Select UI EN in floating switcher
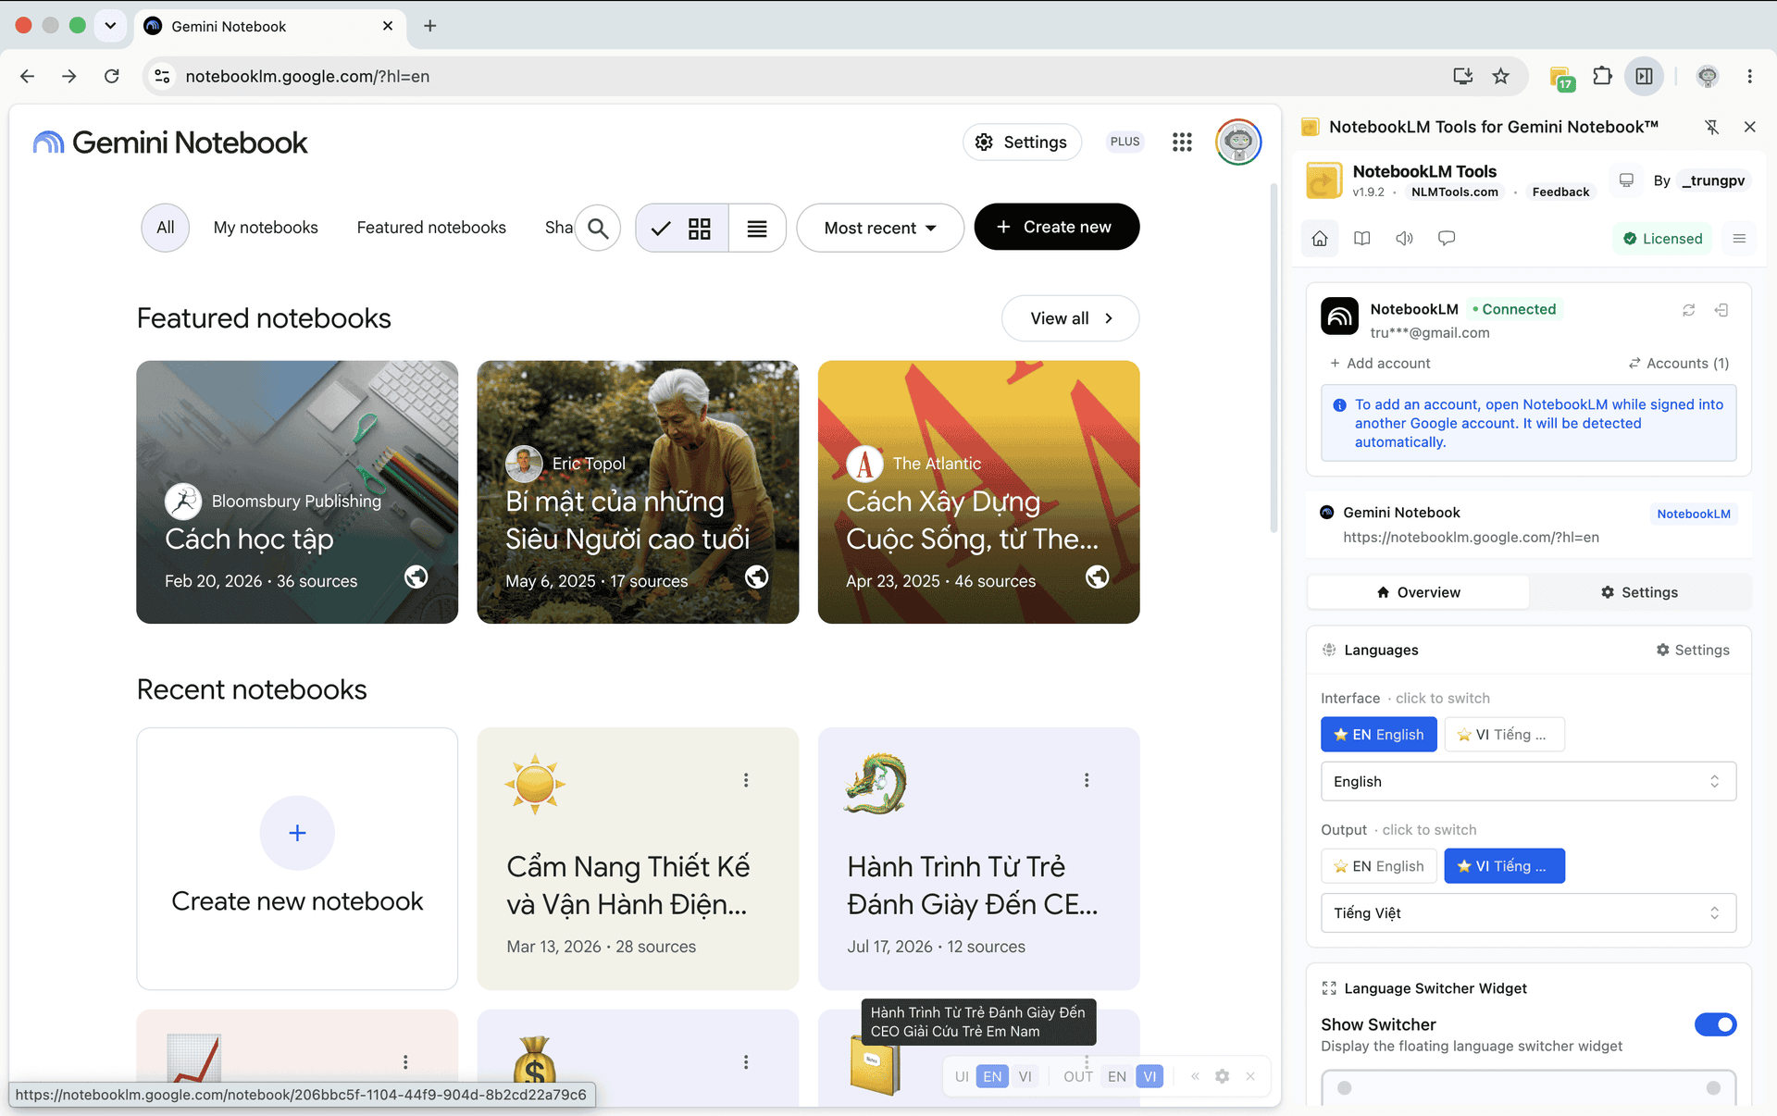The width and height of the screenshot is (1777, 1116). pyautogui.click(x=992, y=1076)
